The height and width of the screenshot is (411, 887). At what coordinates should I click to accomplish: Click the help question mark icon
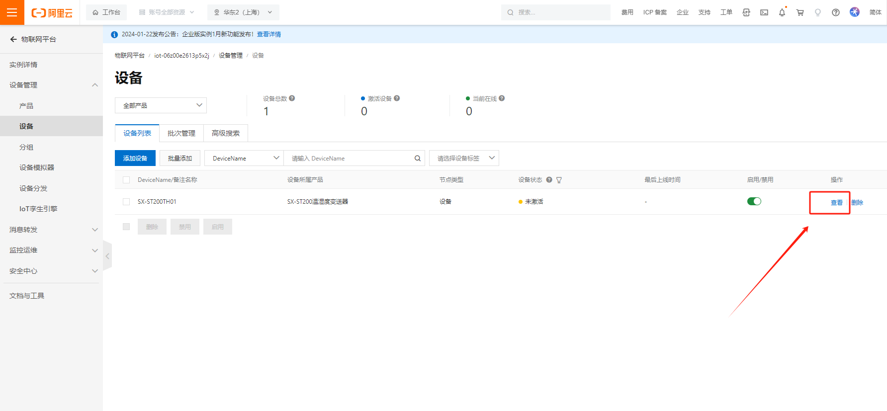[836, 12]
